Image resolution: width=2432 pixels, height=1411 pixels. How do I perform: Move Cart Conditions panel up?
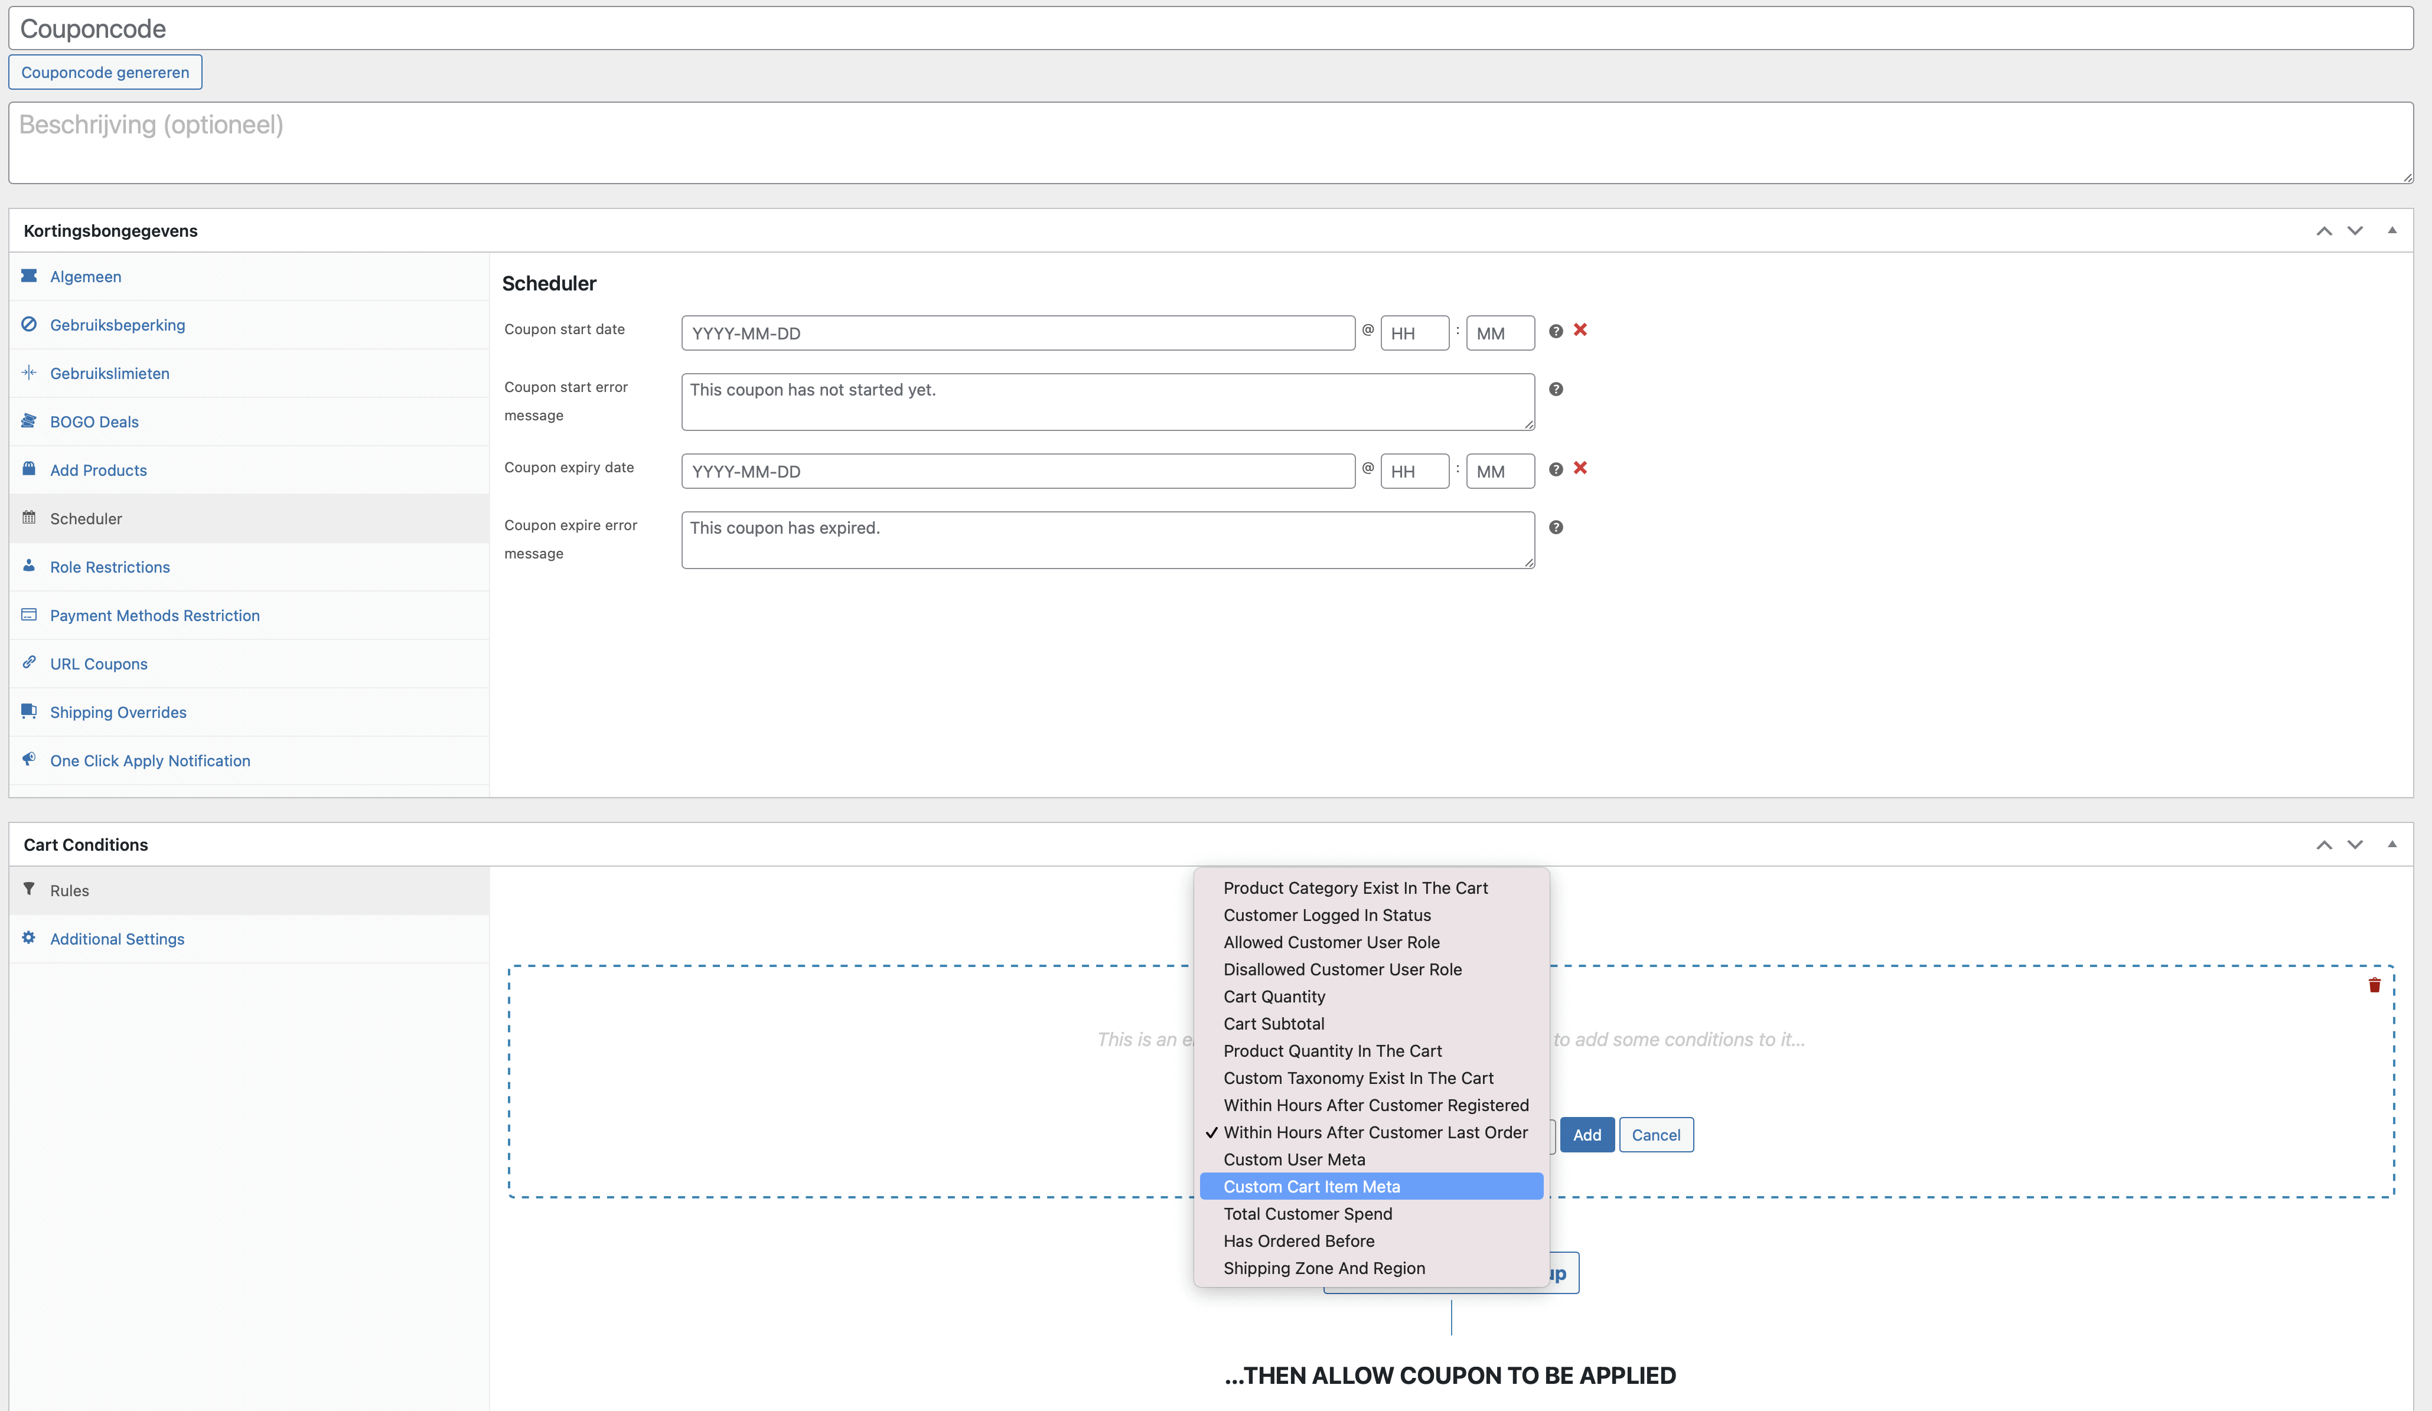[x=2324, y=845]
